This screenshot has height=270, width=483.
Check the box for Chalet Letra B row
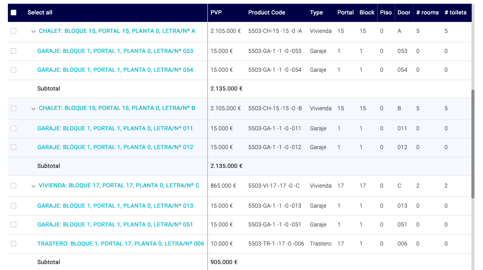[14, 108]
